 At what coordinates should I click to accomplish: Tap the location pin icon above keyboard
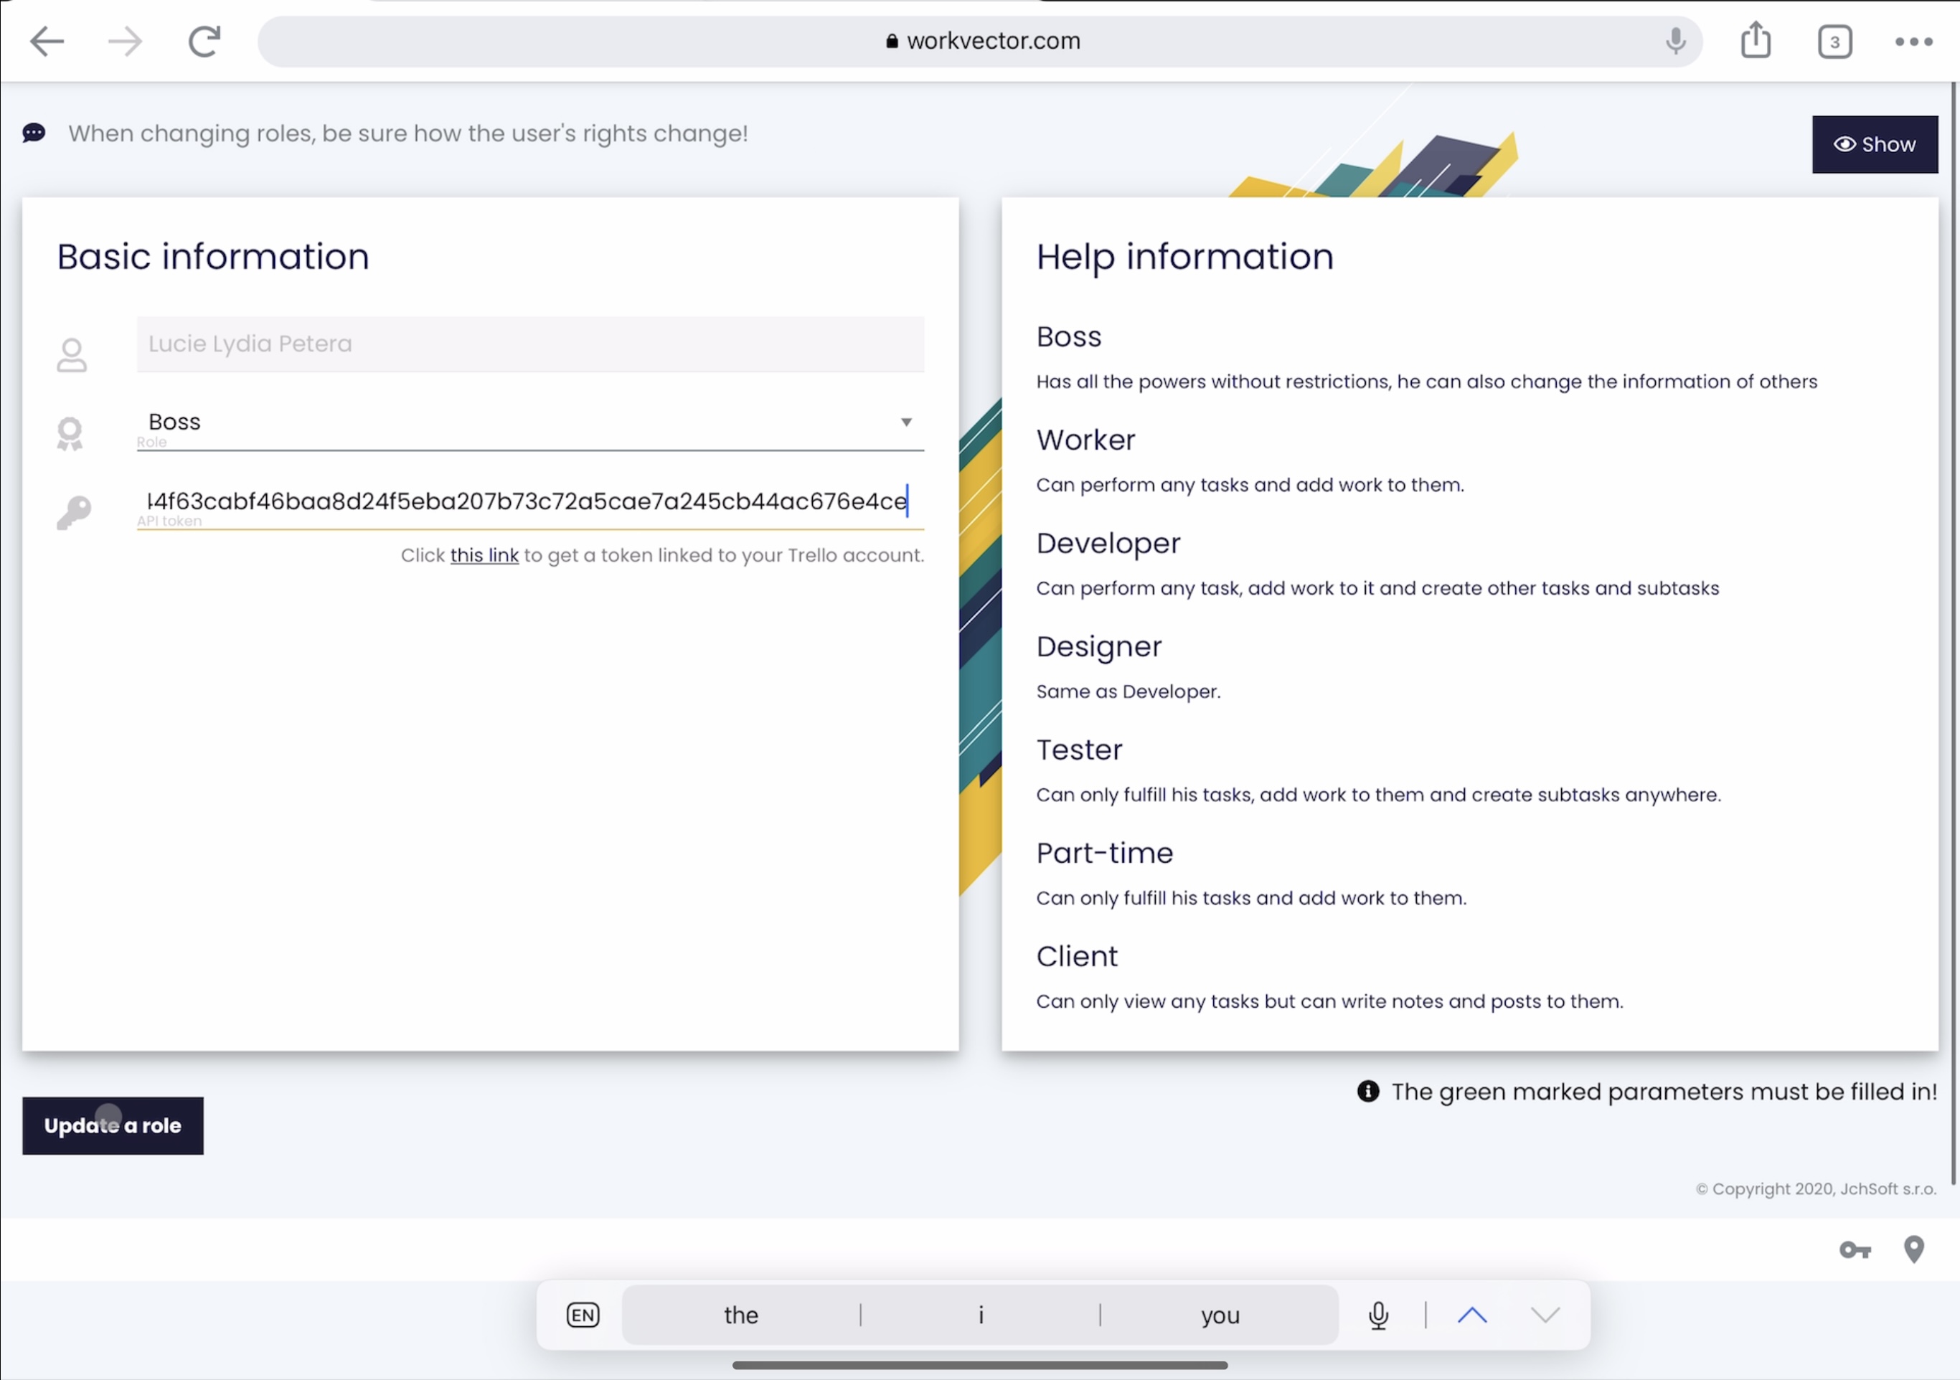[x=1914, y=1249]
